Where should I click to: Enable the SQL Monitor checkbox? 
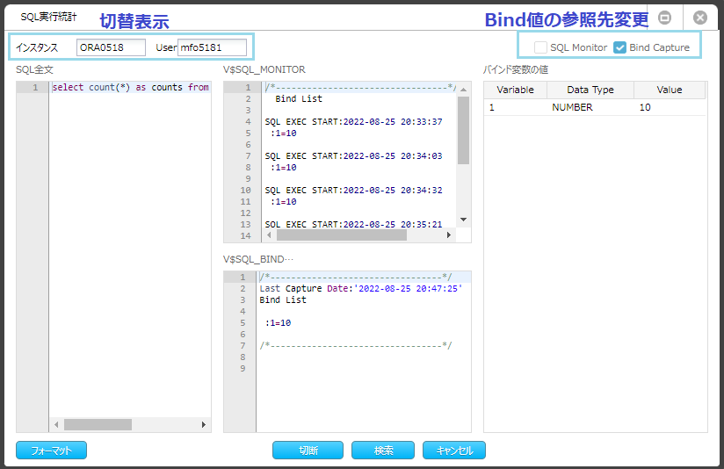pos(540,47)
